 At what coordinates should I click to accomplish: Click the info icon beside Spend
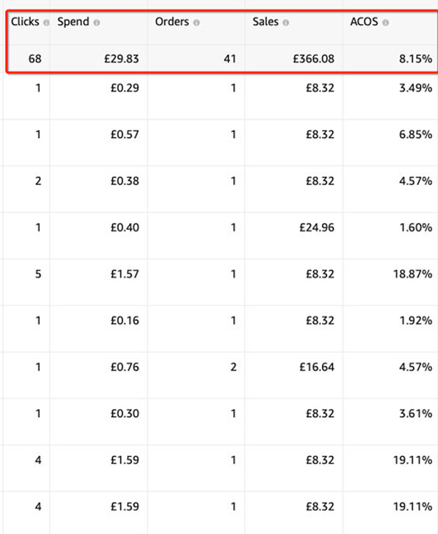97,23
